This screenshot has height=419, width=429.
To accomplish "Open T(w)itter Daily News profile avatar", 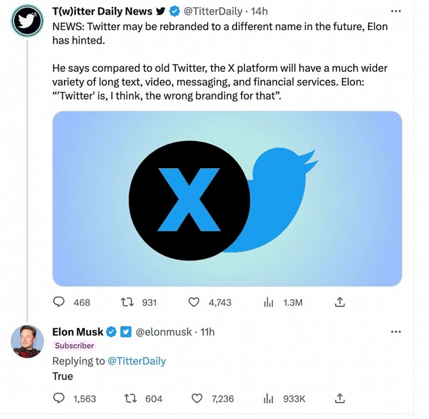I will pos(27,21).
